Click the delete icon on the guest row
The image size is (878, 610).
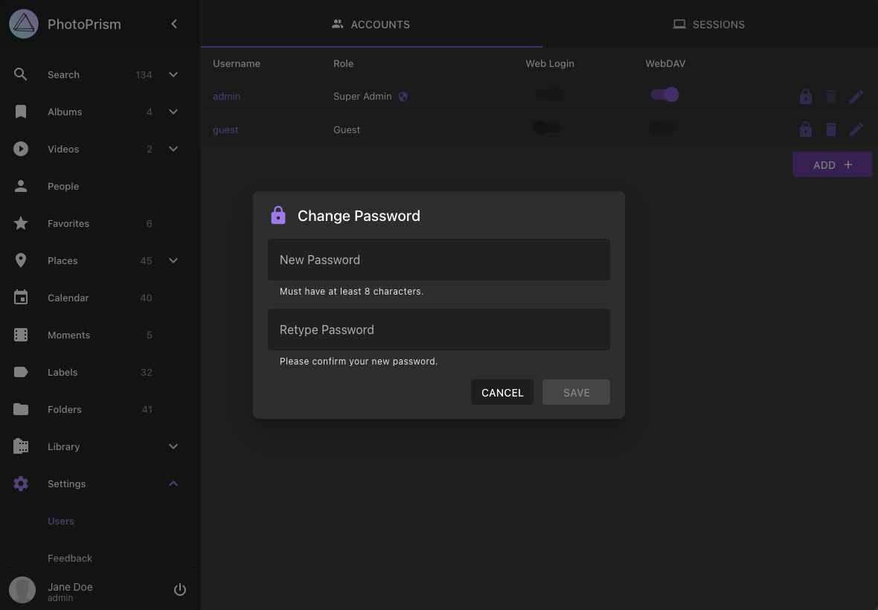coord(831,129)
